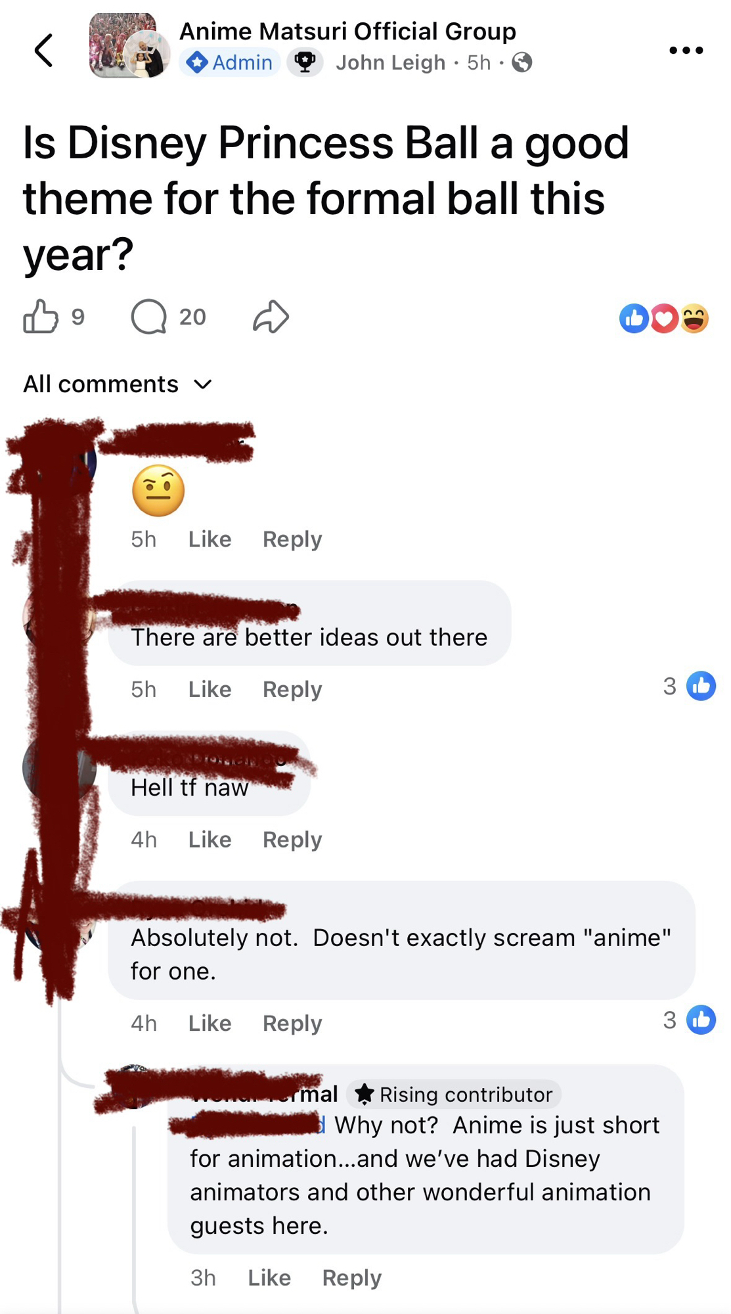Go back using the left arrow icon
Screen dimensions: 731x1314
43,51
